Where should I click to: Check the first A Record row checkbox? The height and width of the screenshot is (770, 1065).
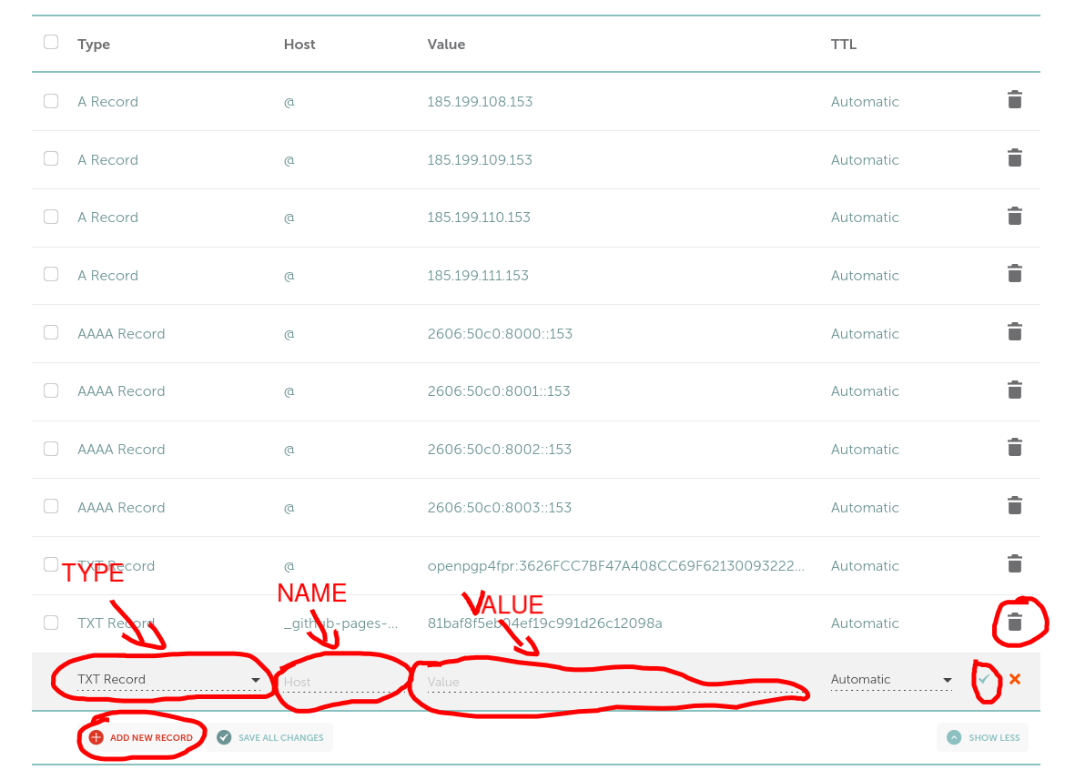(50, 100)
